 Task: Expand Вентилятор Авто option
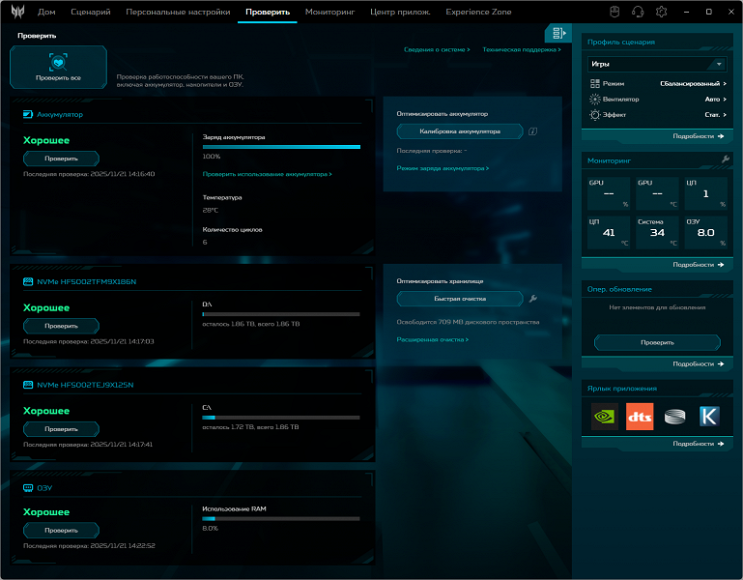point(716,100)
